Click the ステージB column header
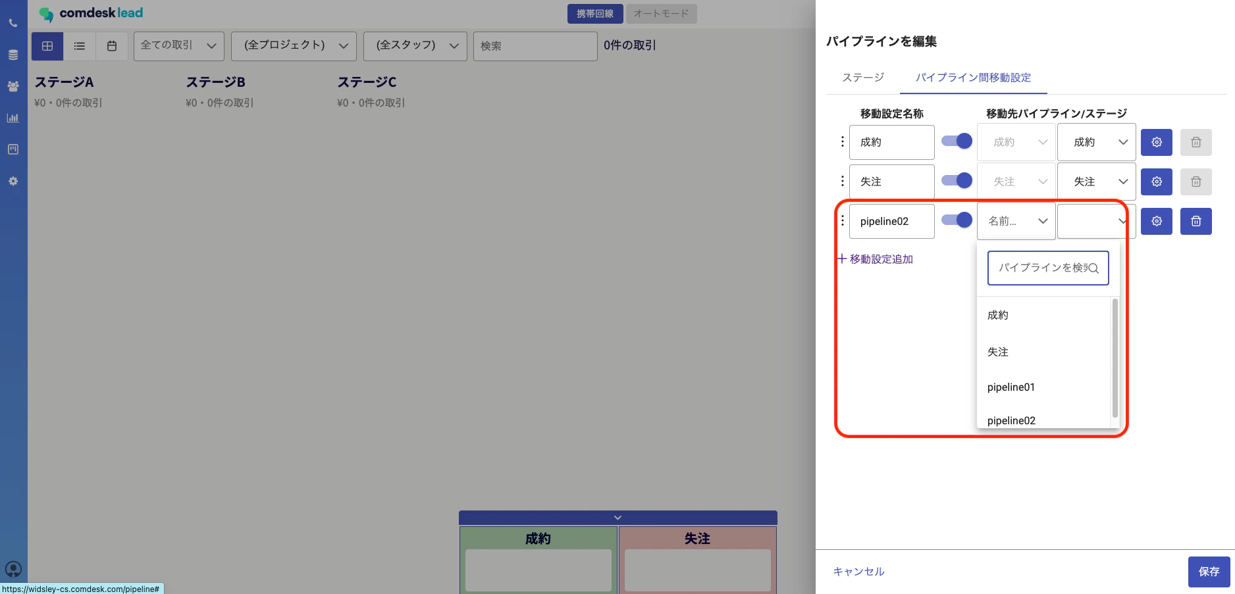The image size is (1235, 594). click(216, 82)
